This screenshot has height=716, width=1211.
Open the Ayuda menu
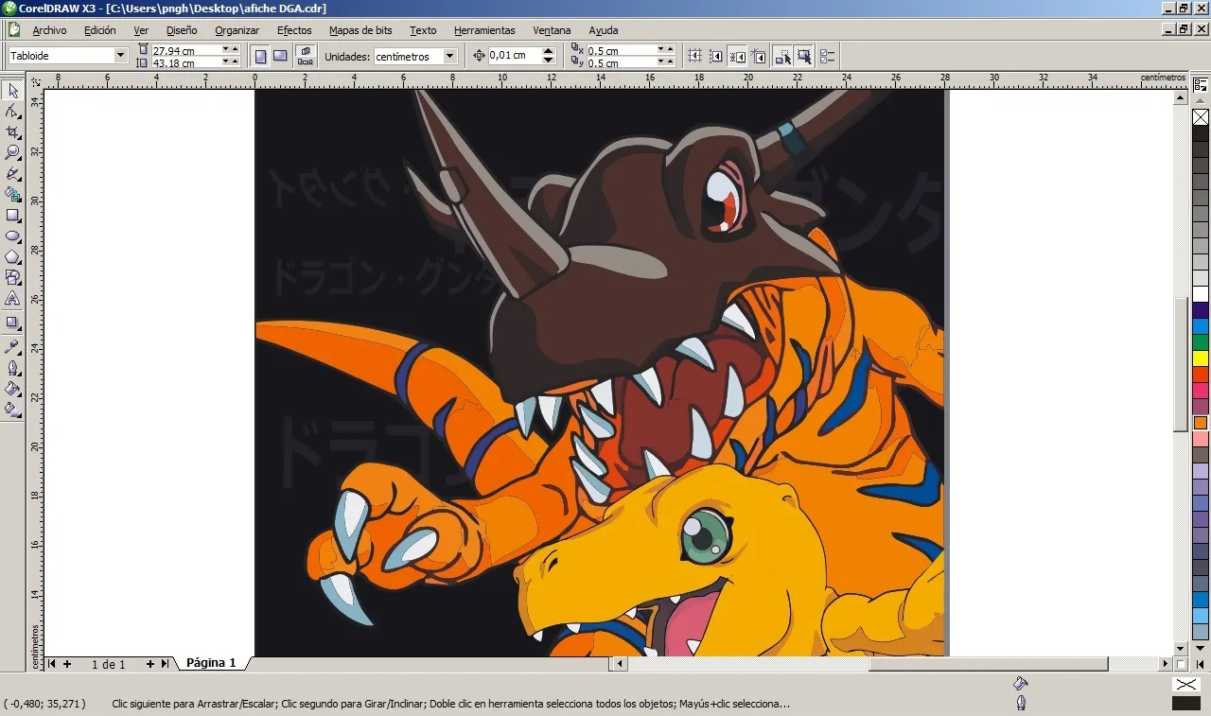[x=603, y=30]
